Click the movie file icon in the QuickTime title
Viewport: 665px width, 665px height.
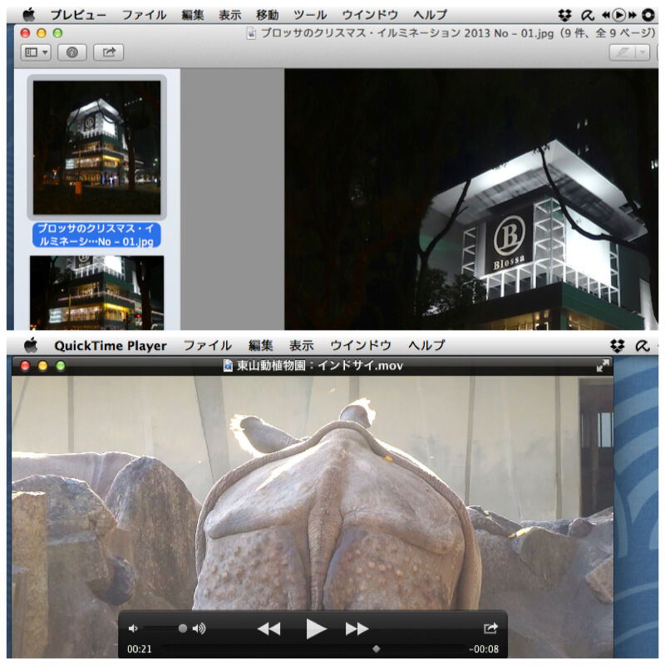coord(228,366)
